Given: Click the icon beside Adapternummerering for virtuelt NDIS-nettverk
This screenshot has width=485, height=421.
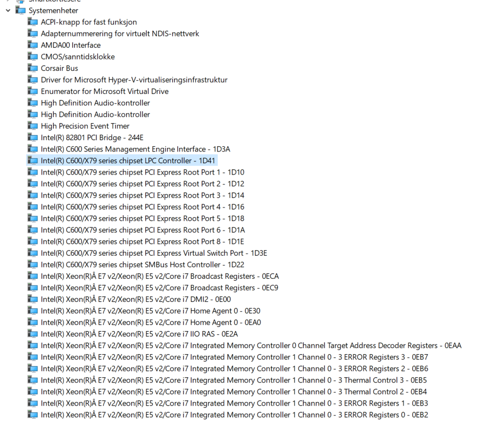Looking at the screenshot, I should tap(33, 33).
